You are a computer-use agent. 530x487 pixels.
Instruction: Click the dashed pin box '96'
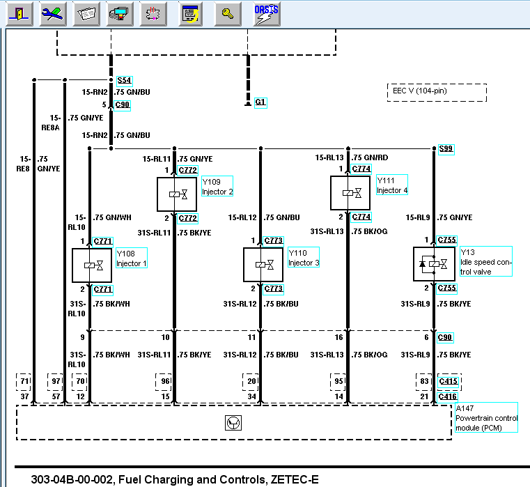click(x=164, y=382)
